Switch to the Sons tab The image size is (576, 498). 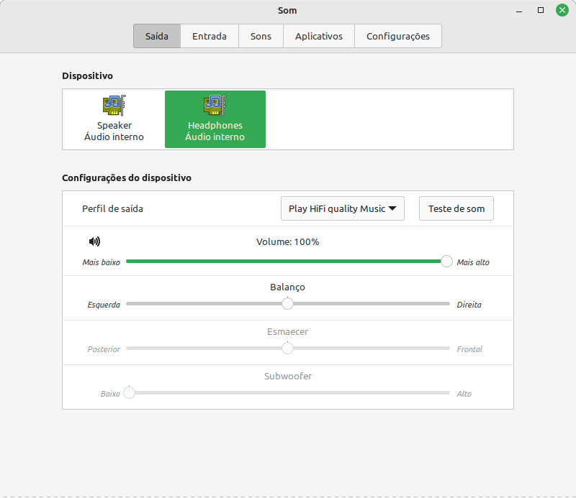coord(261,36)
